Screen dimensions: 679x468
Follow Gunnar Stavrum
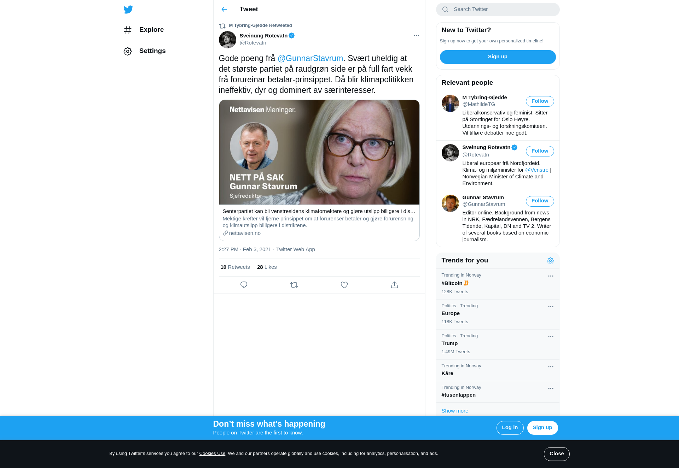point(540,201)
